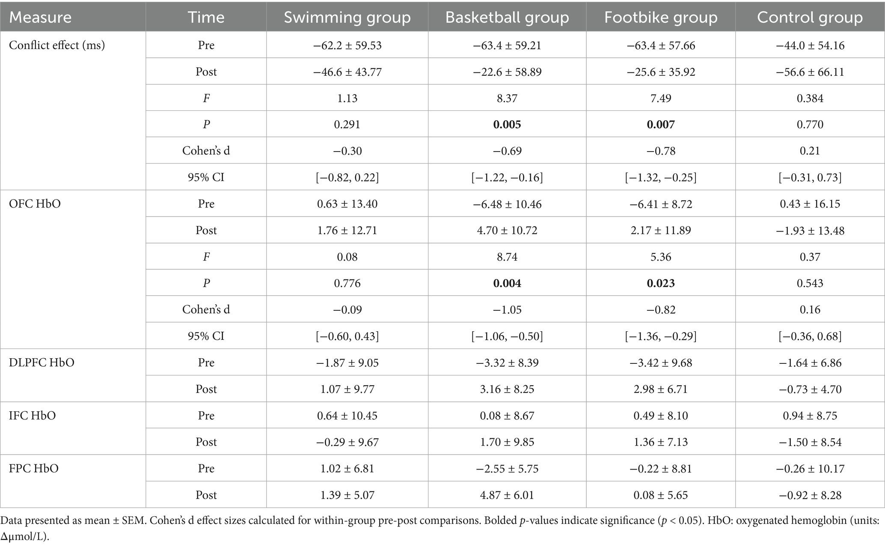
Task: Select the FPC HbO row label
Action: tap(34, 468)
